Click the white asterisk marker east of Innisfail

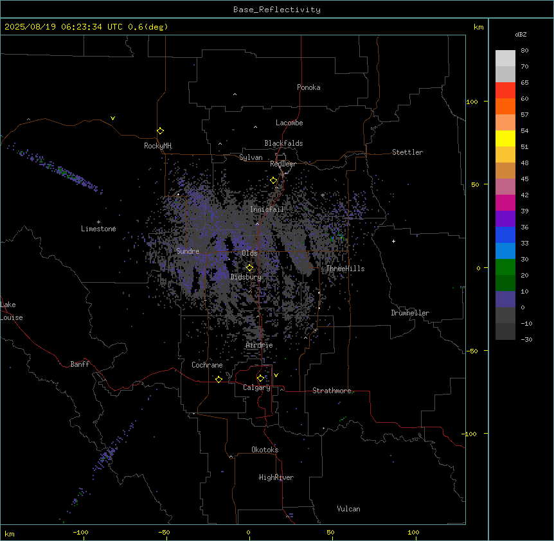click(x=323, y=195)
